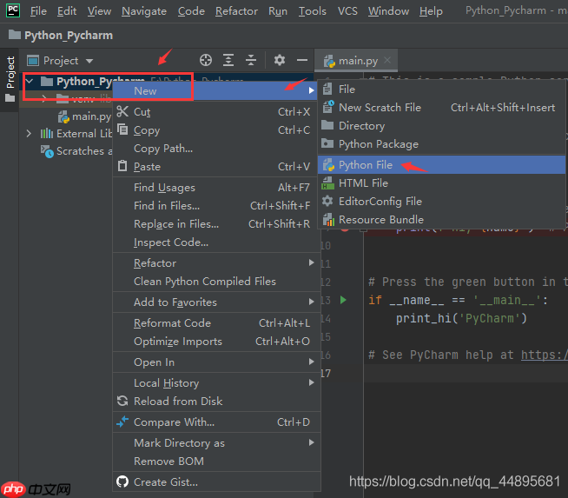
Task: Click the Directory folder icon in submenu
Action: [x=327, y=125]
